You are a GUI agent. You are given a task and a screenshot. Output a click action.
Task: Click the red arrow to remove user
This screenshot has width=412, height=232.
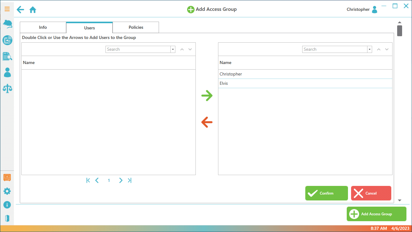click(207, 122)
